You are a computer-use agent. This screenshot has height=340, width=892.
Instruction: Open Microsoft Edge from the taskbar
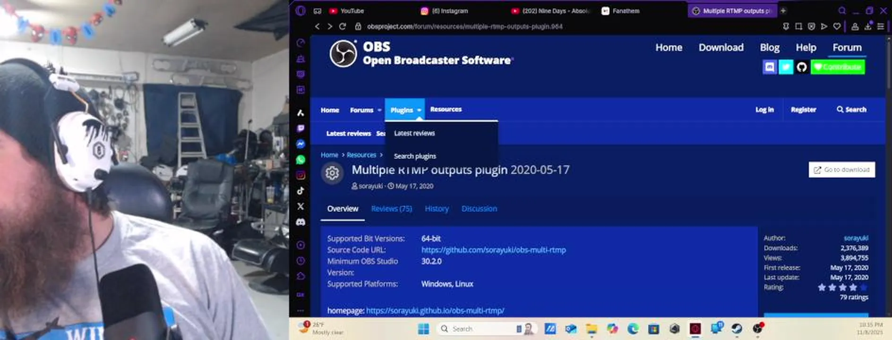click(633, 329)
